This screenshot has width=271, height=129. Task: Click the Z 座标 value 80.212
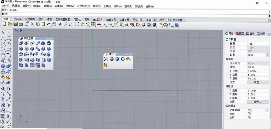tap(258, 78)
